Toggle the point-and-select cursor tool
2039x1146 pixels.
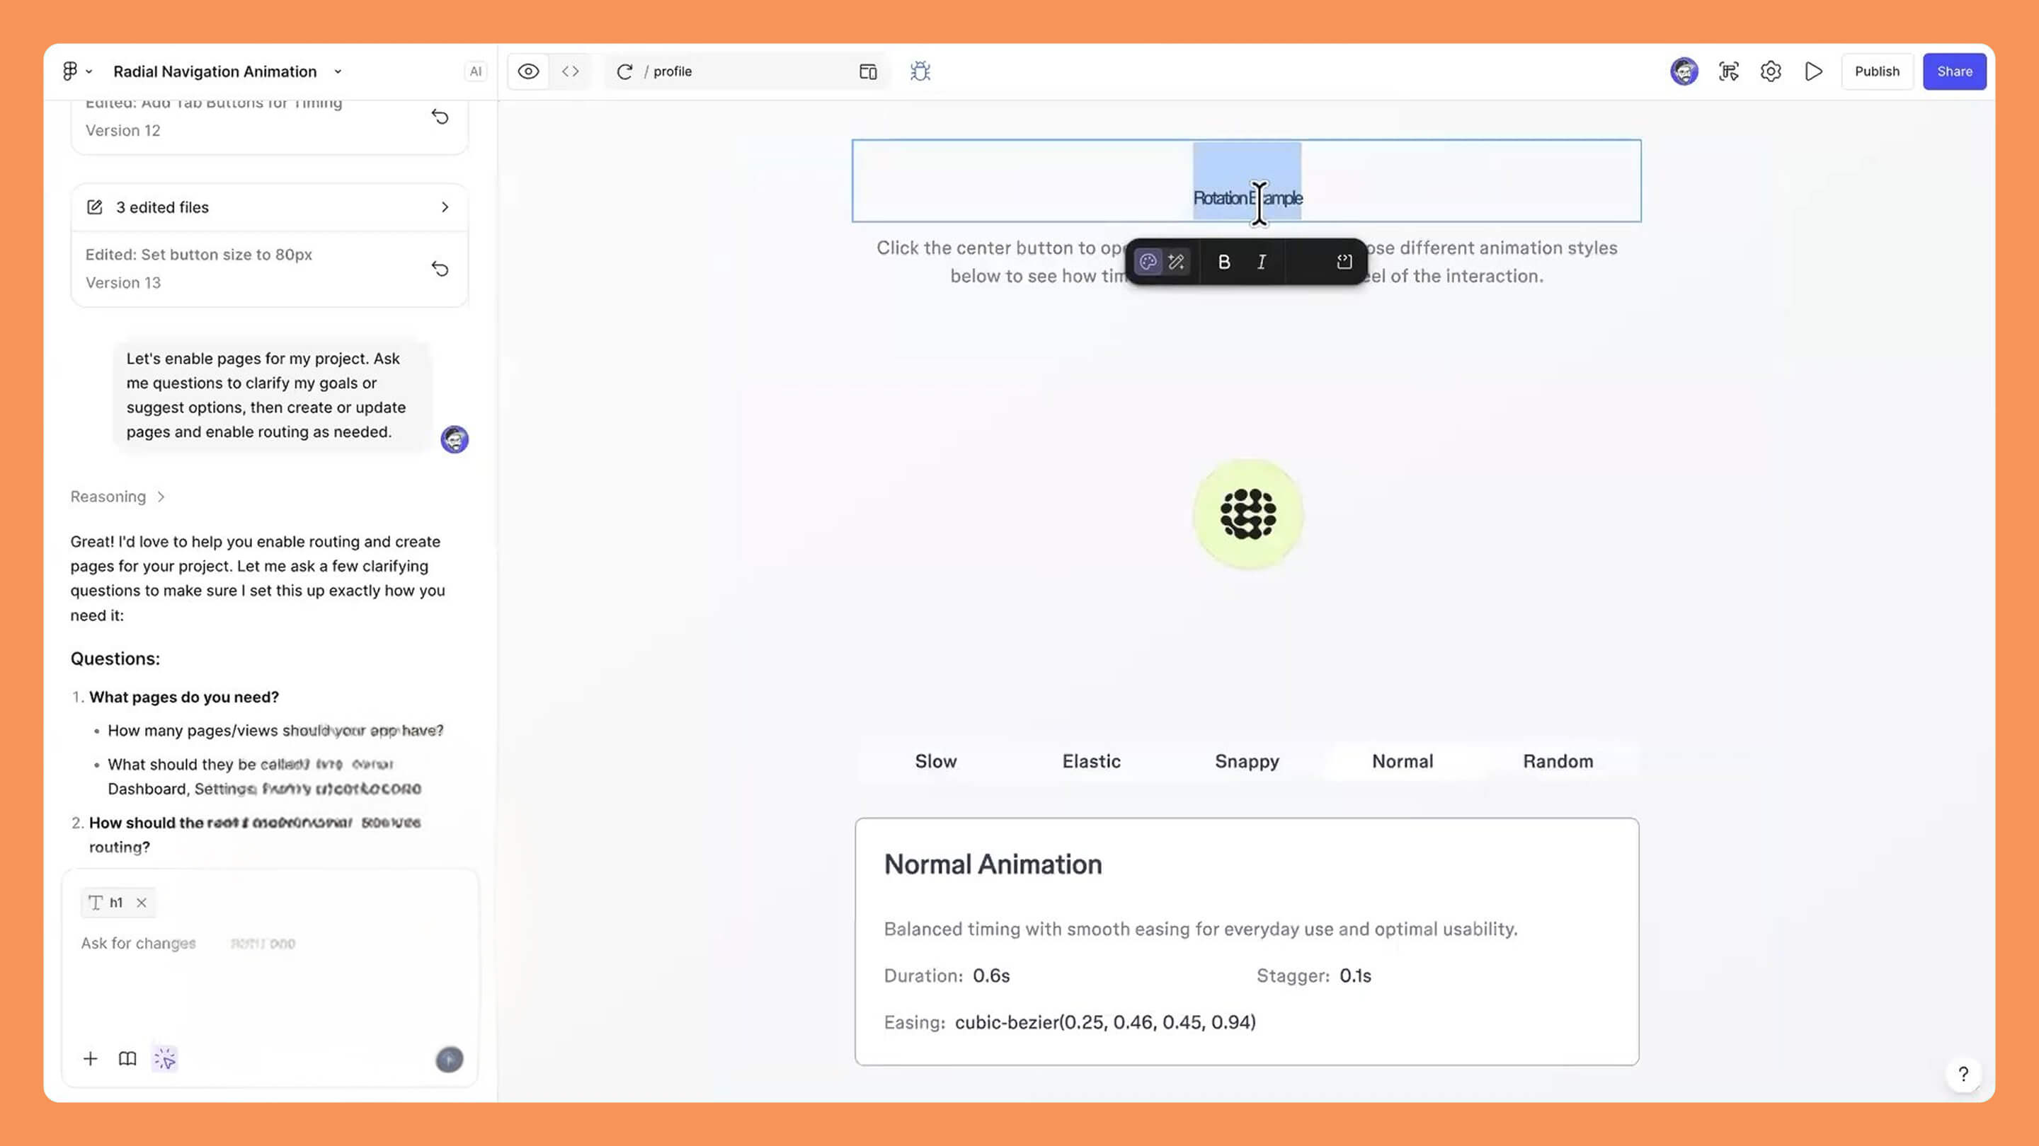pos(165,1059)
